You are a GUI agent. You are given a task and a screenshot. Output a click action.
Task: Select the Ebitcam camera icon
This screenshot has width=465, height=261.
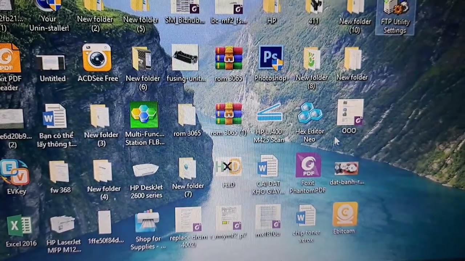[x=345, y=214]
